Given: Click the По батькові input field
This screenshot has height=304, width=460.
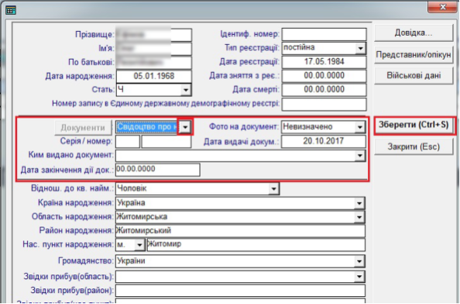Looking at the screenshot, I should point(154,63).
